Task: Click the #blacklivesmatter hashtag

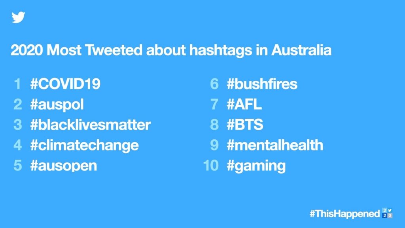Action: pyautogui.click(x=90, y=125)
